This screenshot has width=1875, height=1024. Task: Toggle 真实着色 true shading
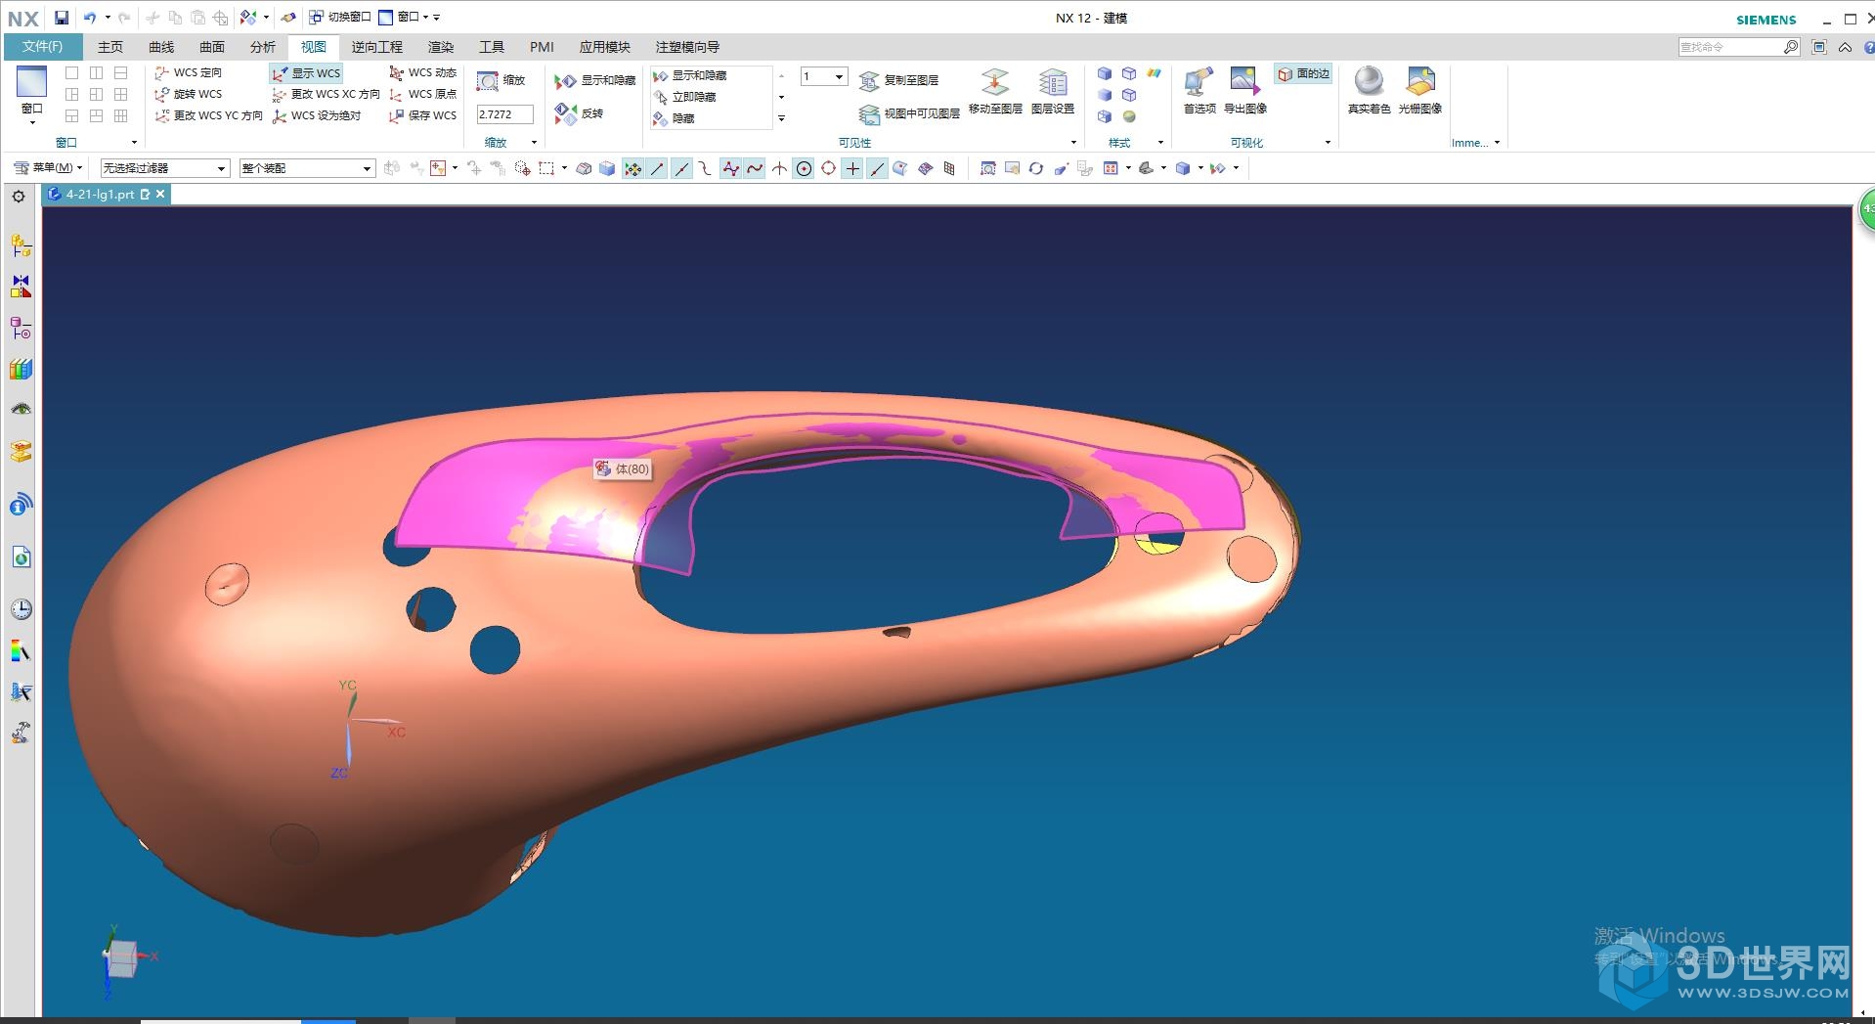[x=1369, y=91]
